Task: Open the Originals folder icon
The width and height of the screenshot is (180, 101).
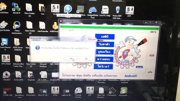Action: point(31,76)
